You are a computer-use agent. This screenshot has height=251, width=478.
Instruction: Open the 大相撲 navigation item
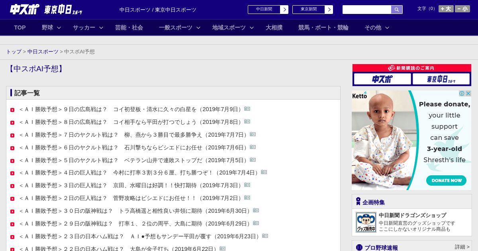(x=274, y=27)
